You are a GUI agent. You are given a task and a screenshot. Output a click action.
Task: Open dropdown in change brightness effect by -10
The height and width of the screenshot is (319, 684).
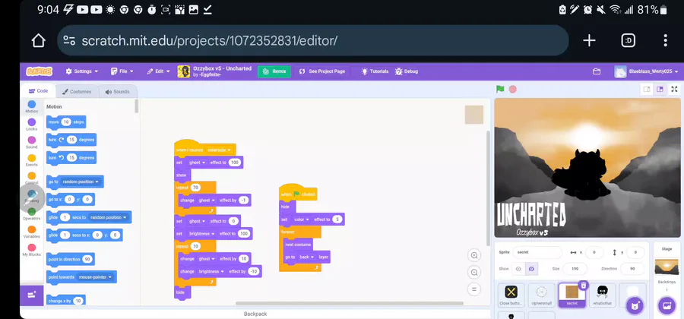[211, 271]
